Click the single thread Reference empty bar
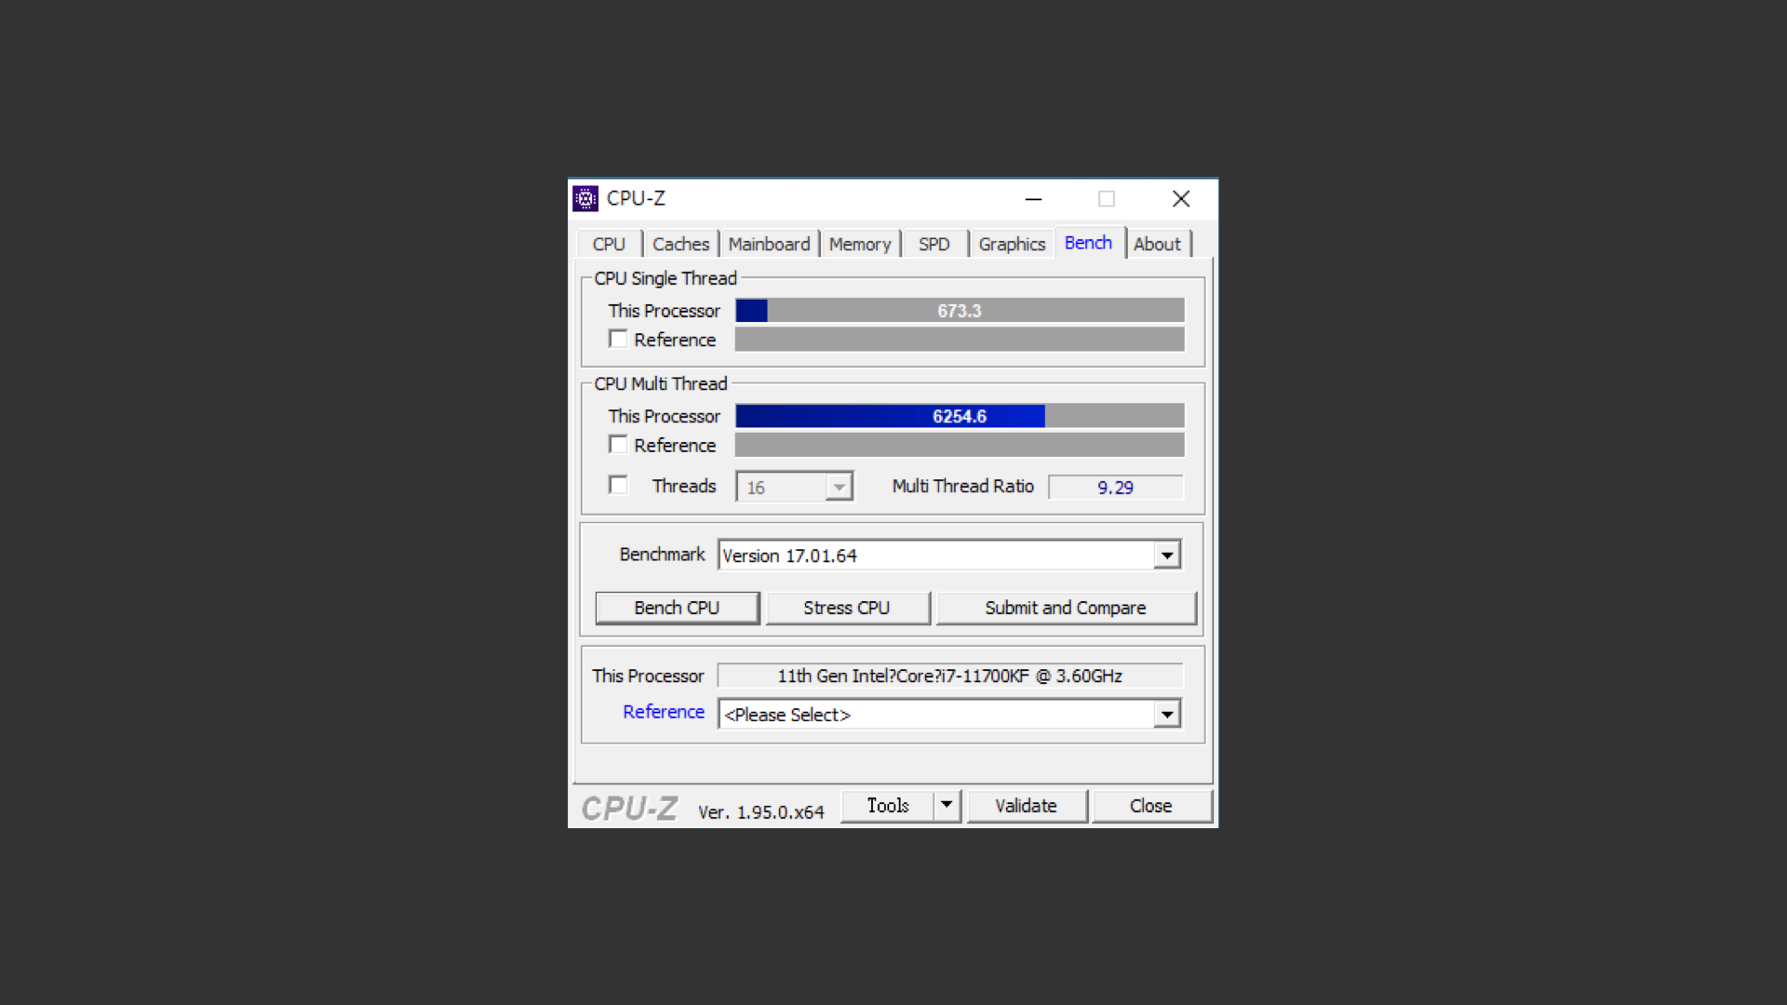Viewport: 1787px width, 1005px height. pos(960,340)
